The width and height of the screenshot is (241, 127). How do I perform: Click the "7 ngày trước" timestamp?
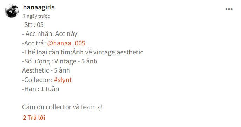[x=36, y=16]
